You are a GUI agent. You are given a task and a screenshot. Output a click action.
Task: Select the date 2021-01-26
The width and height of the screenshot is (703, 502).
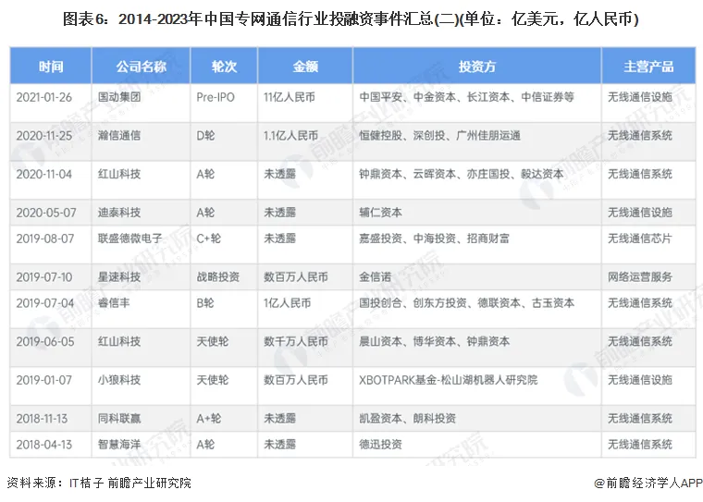pyautogui.click(x=44, y=97)
